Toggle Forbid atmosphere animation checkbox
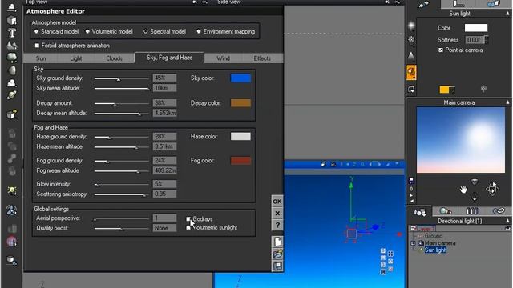 (37, 46)
